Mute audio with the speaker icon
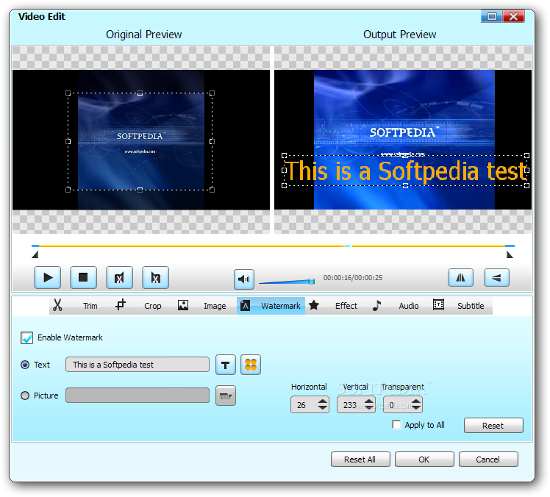This screenshot has height=497, width=550. pyautogui.click(x=244, y=279)
